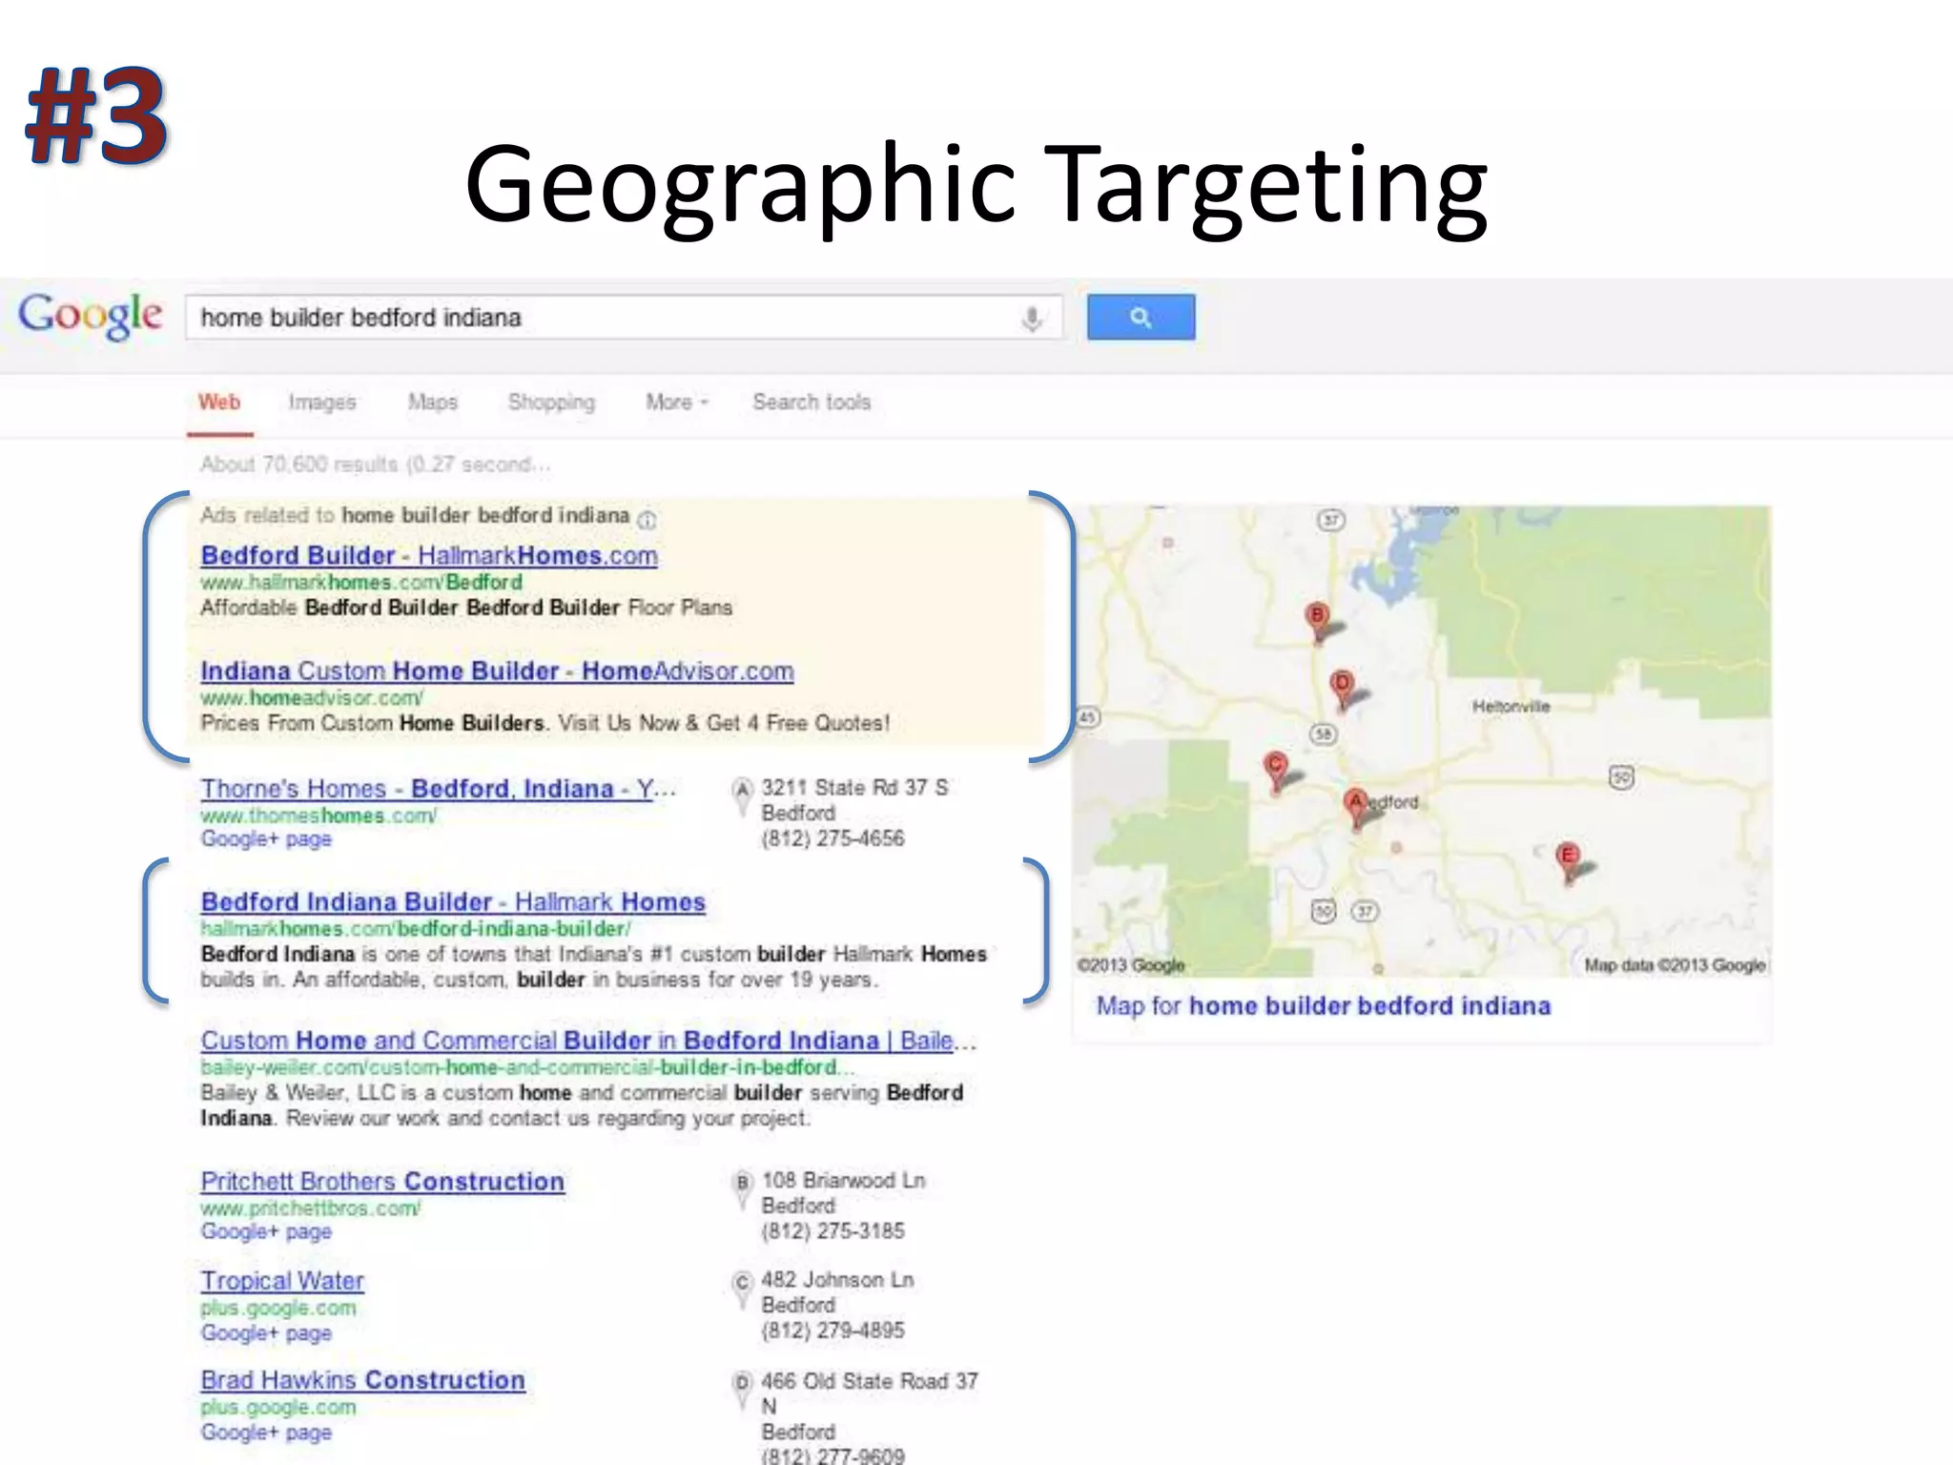
Task: Open Search tools
Action: coord(812,402)
